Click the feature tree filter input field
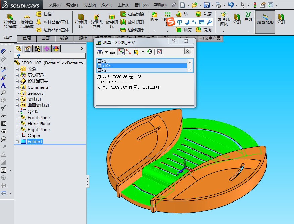Image resolution: width=294 pixels, height=224 pixels. click(50, 56)
